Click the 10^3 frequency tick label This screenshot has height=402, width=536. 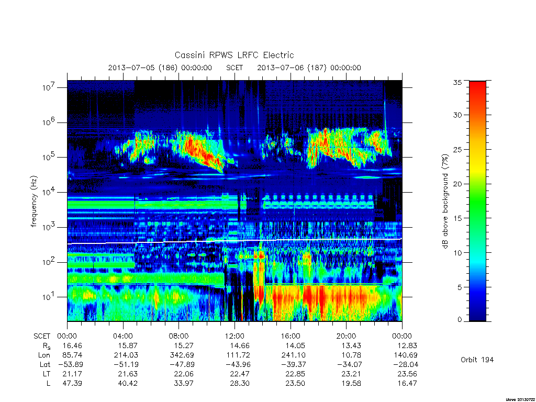tap(49, 227)
